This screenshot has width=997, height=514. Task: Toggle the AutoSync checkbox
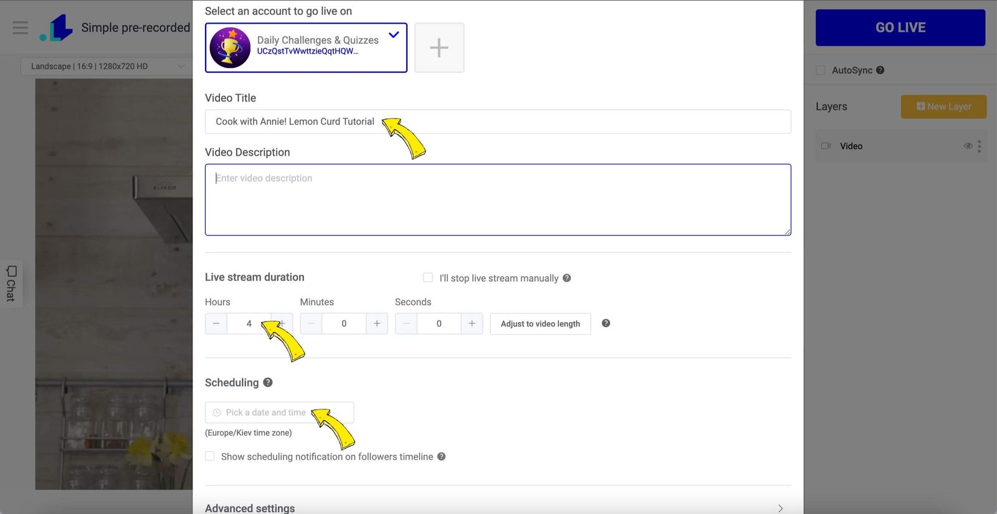[x=821, y=70]
